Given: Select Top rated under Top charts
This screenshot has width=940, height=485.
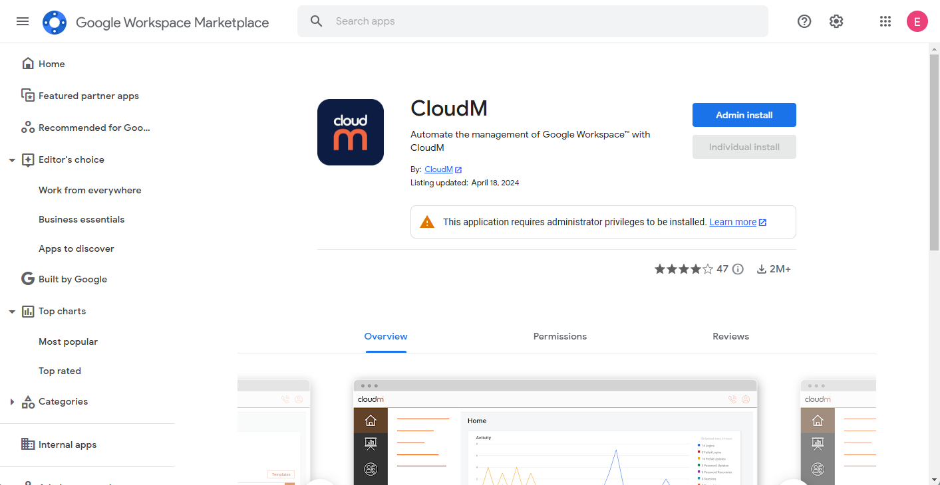Looking at the screenshot, I should pyautogui.click(x=60, y=371).
